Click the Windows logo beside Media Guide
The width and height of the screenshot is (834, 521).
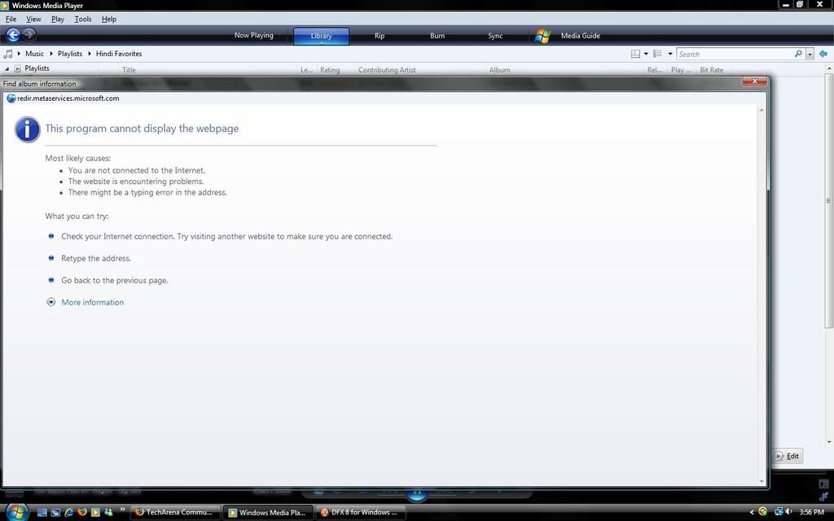coord(542,36)
